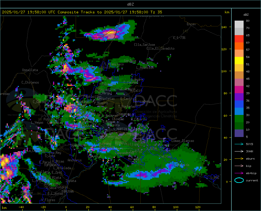
Task: Click the Anchoris map label
Action: 75,160
